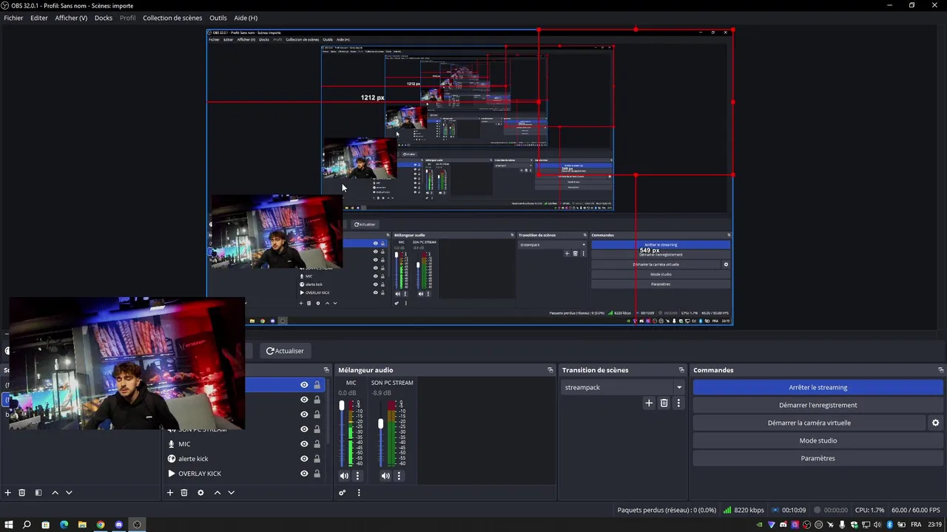Toggle visibility eye of selected highlighted source
This screenshot has width=947, height=532.
click(x=304, y=385)
